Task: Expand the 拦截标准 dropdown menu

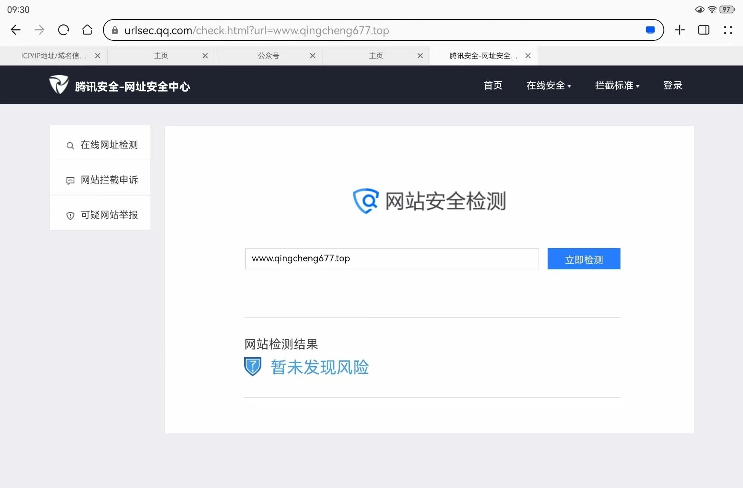Action: click(617, 85)
